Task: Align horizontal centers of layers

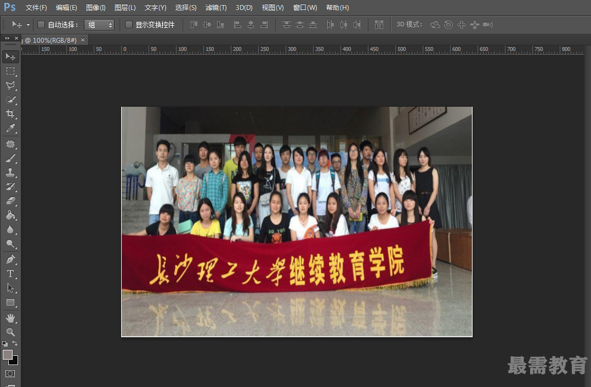Action: (x=251, y=25)
